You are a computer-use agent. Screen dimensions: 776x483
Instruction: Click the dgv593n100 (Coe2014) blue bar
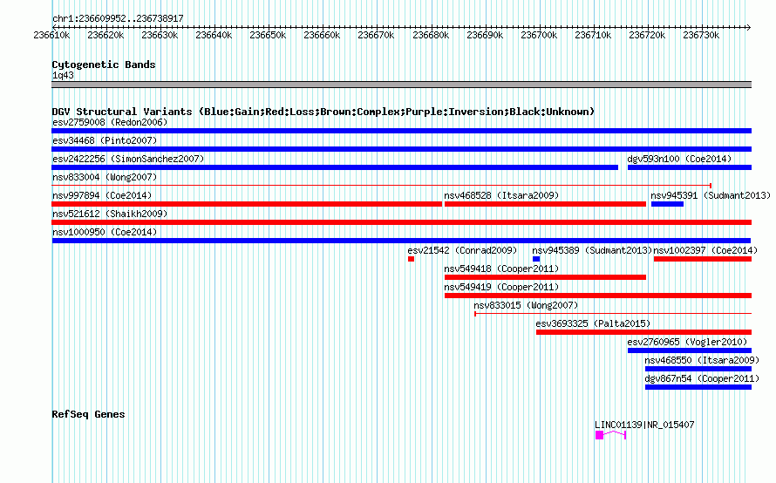pos(690,167)
